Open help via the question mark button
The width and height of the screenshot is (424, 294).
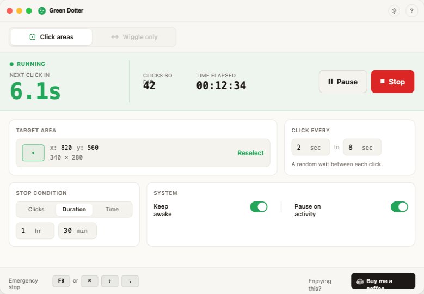(411, 11)
